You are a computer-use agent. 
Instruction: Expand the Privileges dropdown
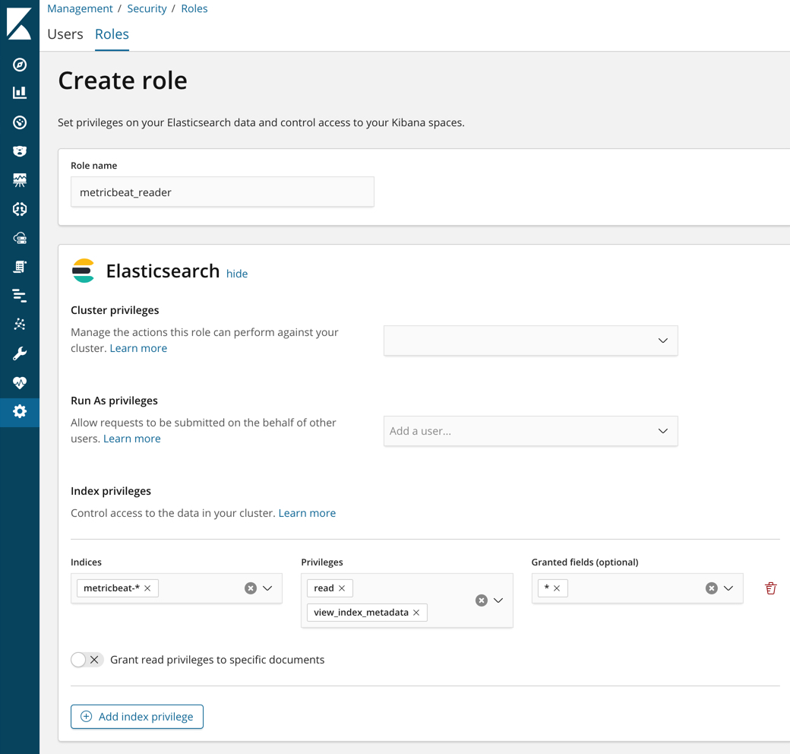pos(498,600)
